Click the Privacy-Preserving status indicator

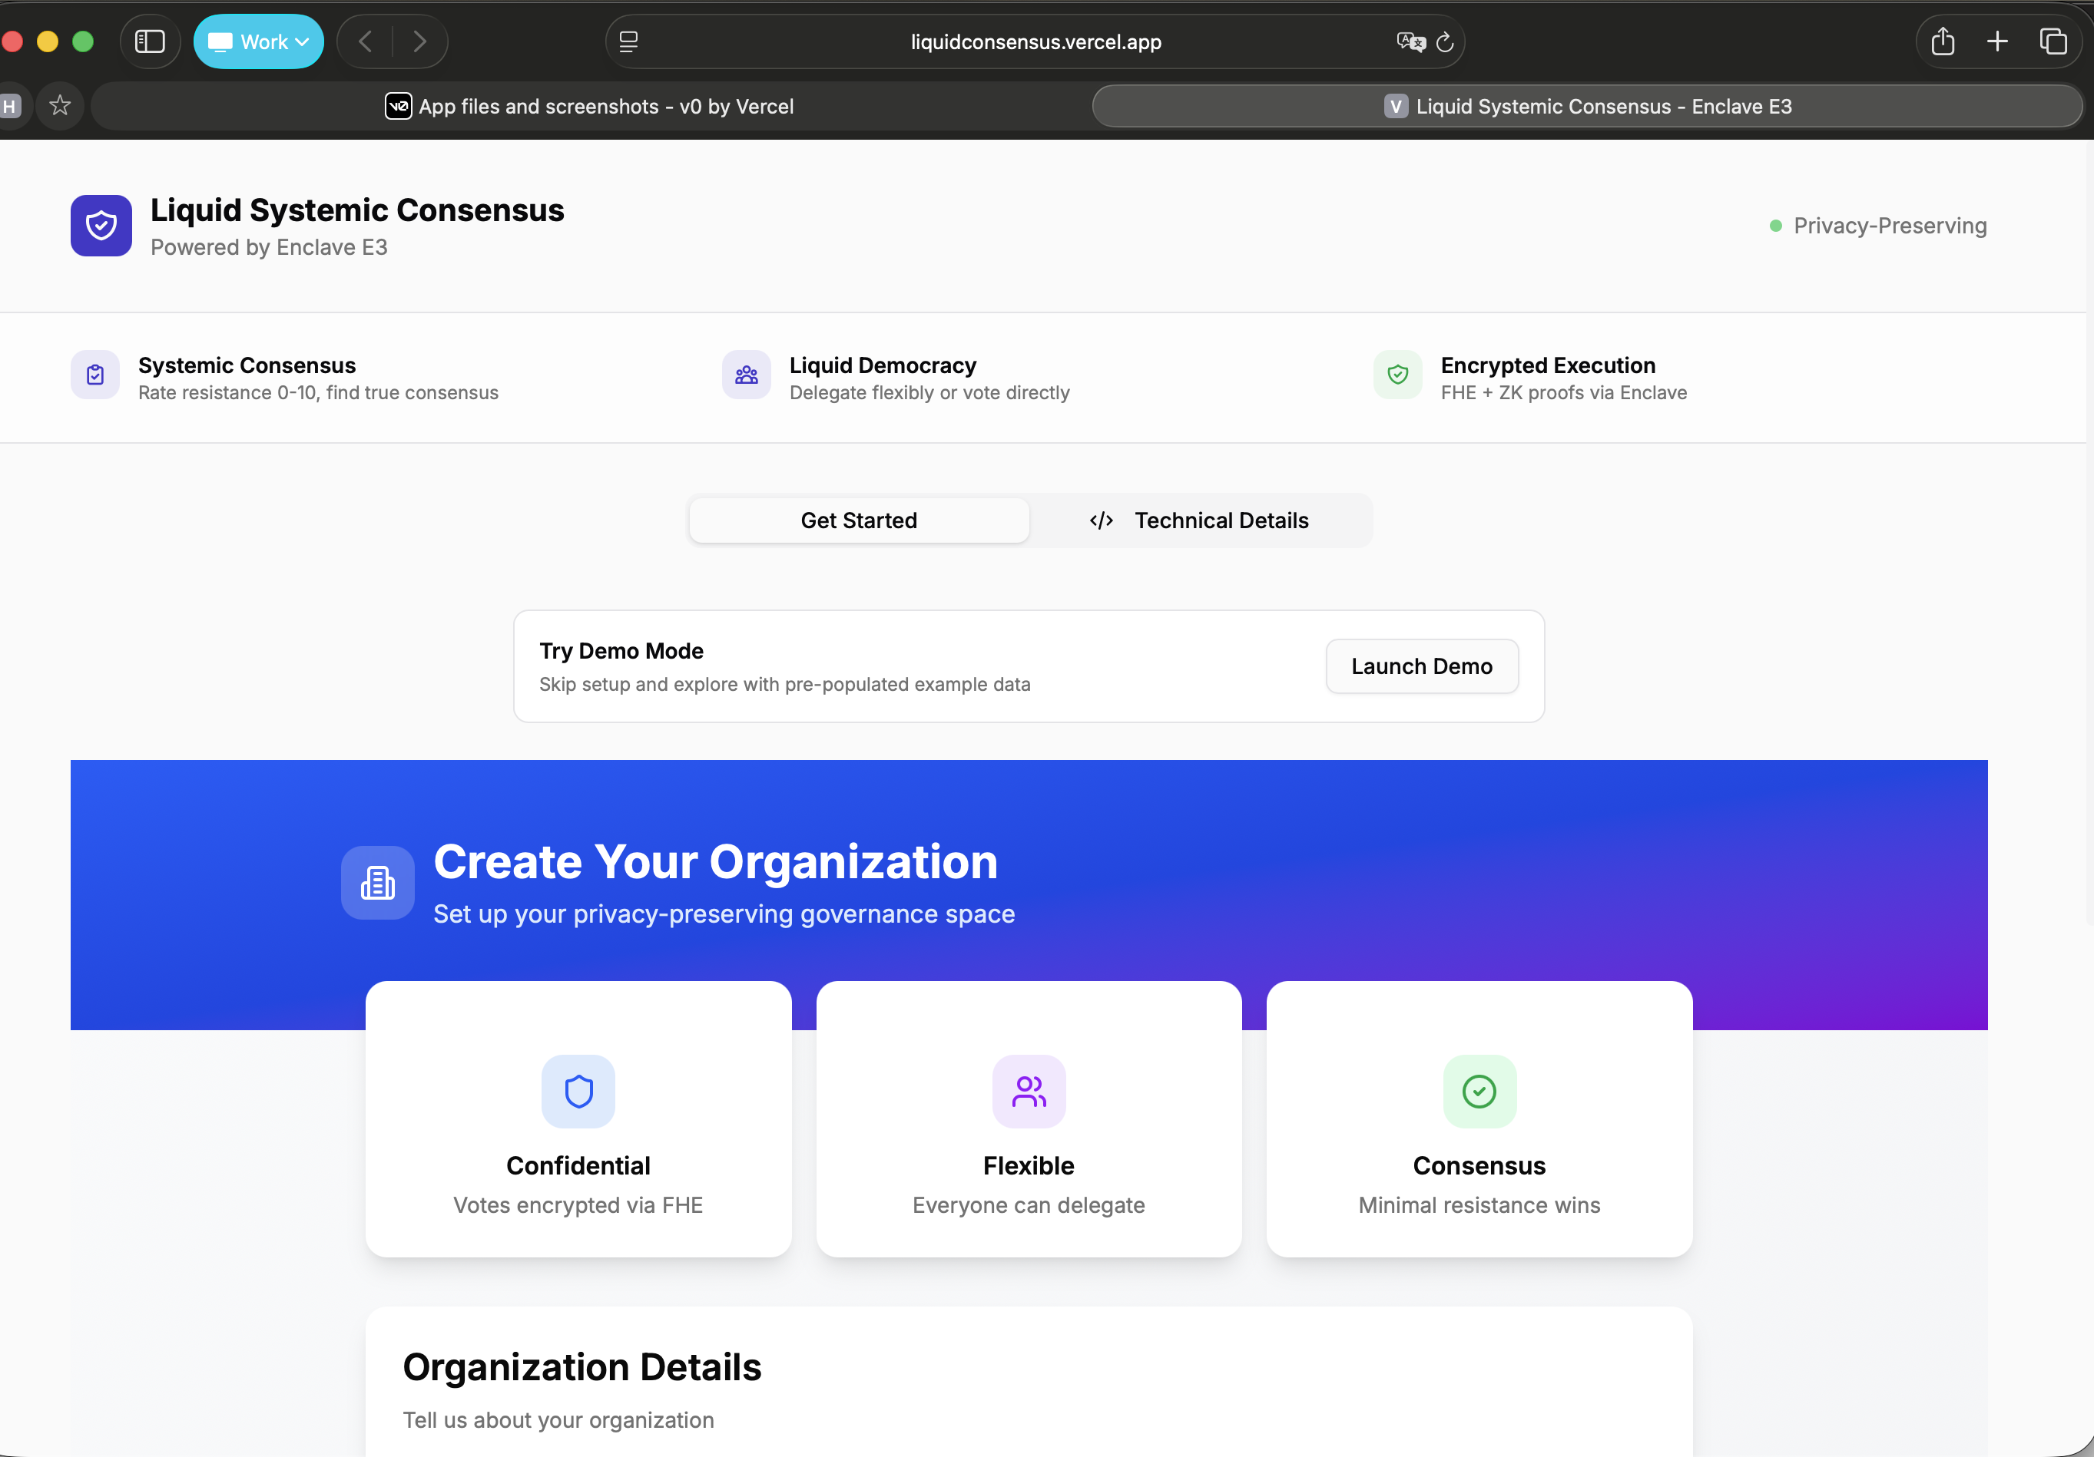1878,225
